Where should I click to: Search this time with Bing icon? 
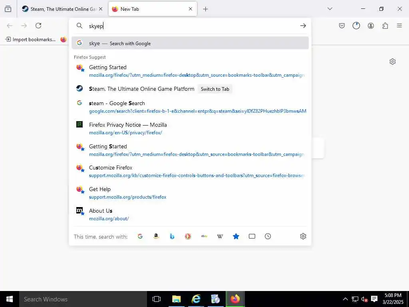[x=172, y=236]
